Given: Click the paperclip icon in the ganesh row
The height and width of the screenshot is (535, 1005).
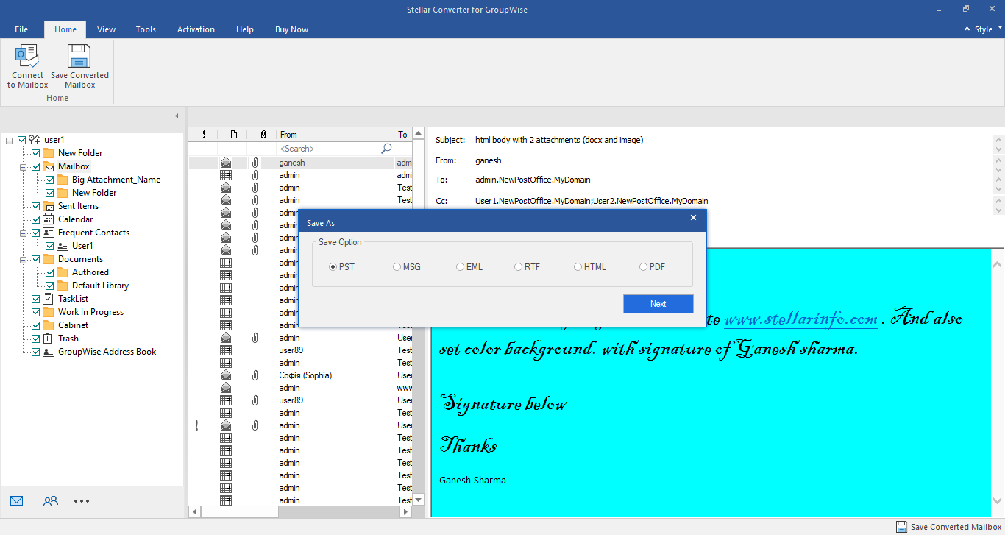Looking at the screenshot, I should click(x=255, y=163).
